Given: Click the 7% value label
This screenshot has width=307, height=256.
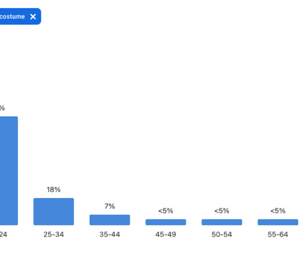Looking at the screenshot, I should click(x=109, y=206).
